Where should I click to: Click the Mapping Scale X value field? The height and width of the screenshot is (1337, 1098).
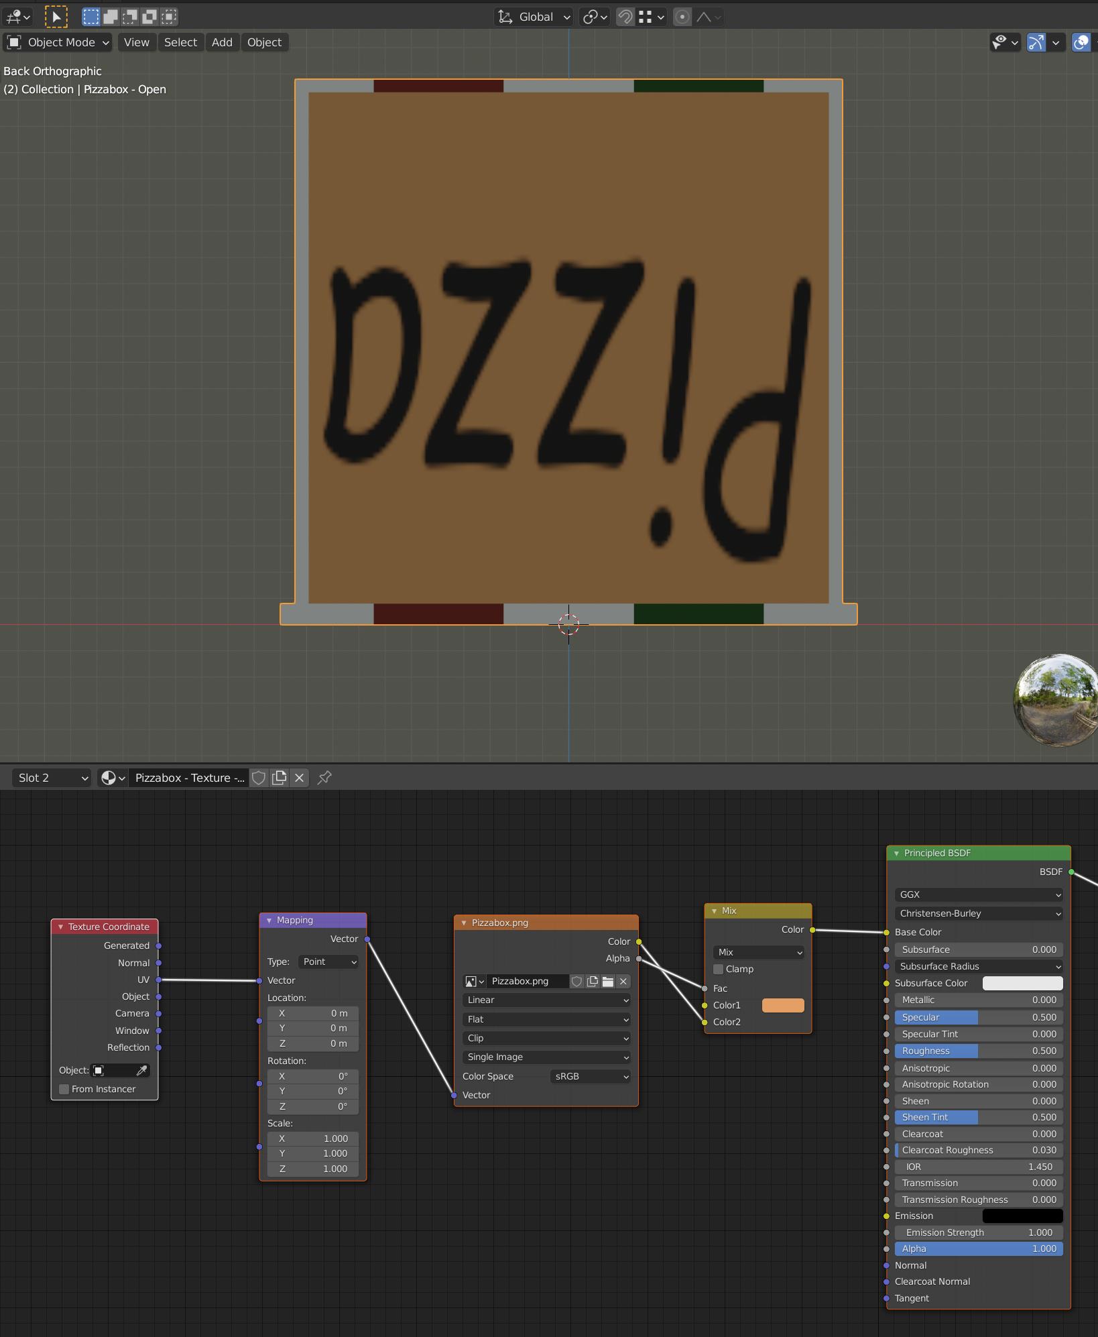(x=312, y=1139)
